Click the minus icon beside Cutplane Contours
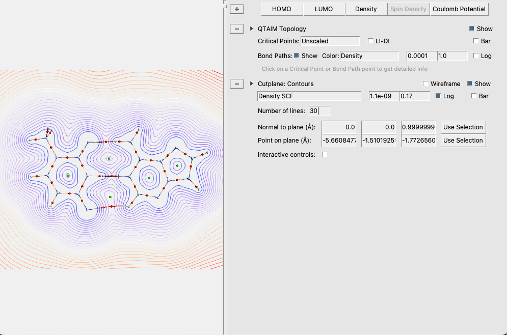 coord(236,83)
